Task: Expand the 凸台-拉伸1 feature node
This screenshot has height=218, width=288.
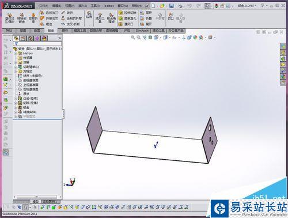Action: pyautogui.click(x=16, y=99)
